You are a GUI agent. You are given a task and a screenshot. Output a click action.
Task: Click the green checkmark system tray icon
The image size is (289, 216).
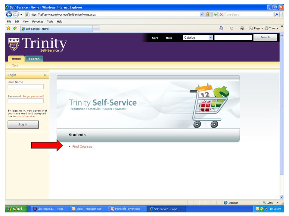coord(262,209)
